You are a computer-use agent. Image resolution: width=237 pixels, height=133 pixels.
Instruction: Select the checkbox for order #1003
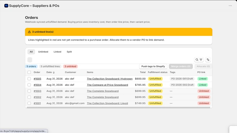[29, 91]
